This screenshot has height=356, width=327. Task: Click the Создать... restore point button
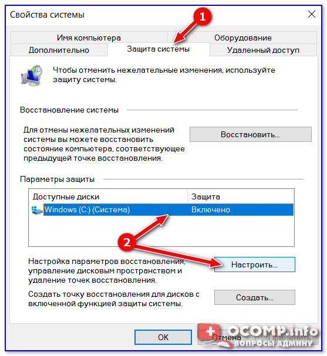255,297
